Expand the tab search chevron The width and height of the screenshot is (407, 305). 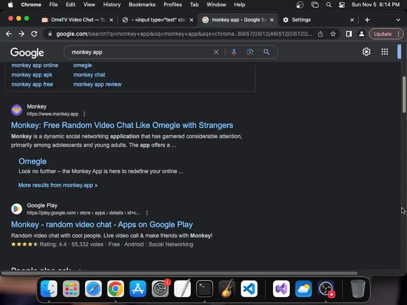[398, 20]
